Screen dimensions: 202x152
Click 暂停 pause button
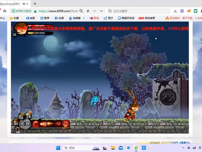(45, 18)
